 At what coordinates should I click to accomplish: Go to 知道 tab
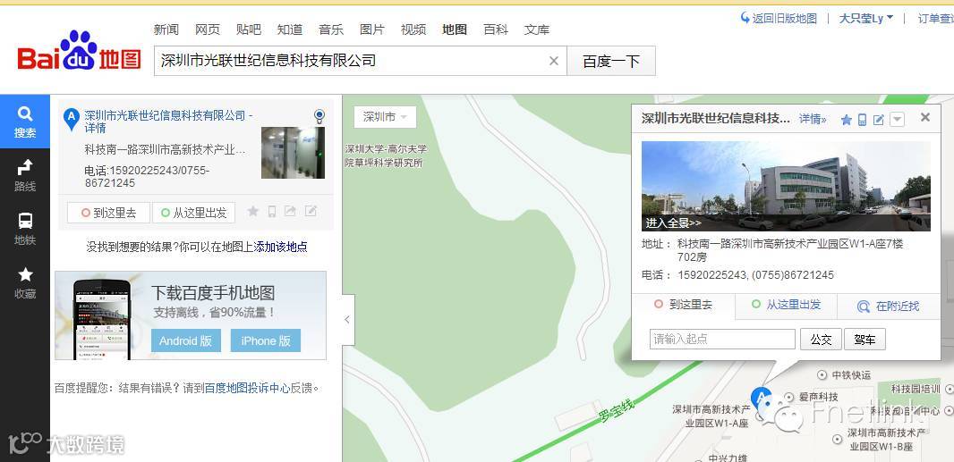pos(290,29)
